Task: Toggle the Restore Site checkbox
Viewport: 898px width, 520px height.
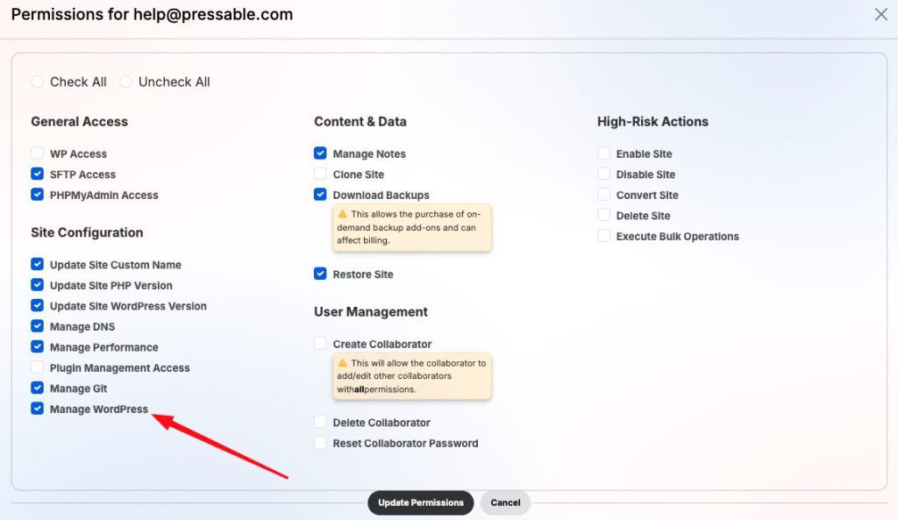Action: coord(321,274)
